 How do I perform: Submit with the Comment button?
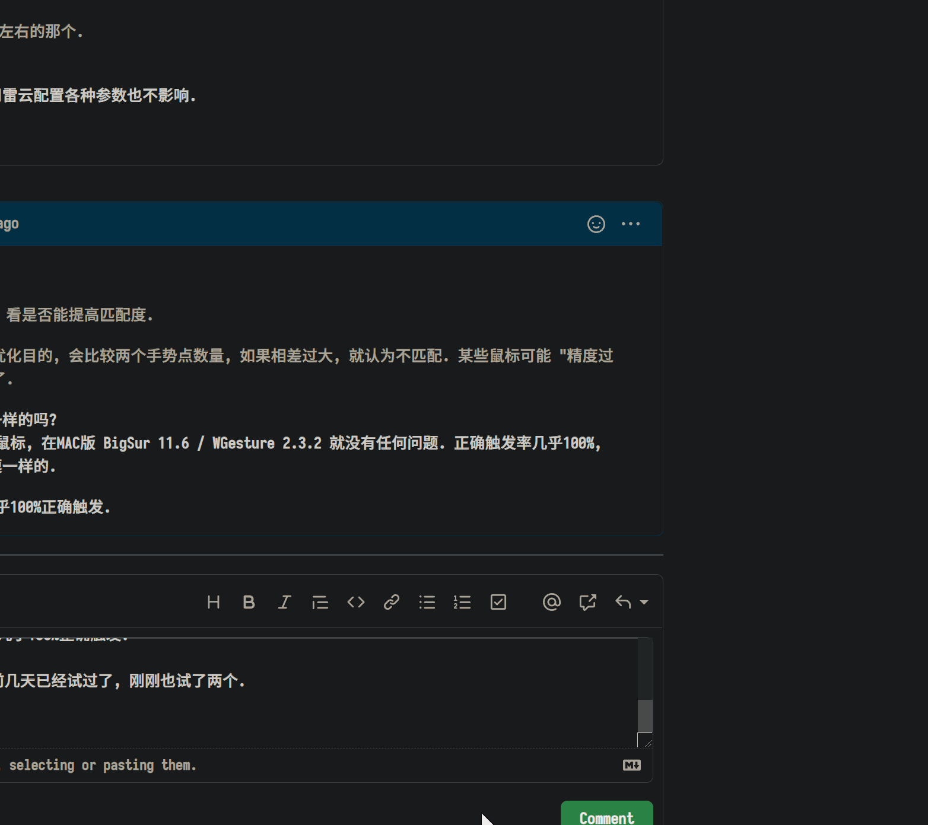[x=606, y=817]
